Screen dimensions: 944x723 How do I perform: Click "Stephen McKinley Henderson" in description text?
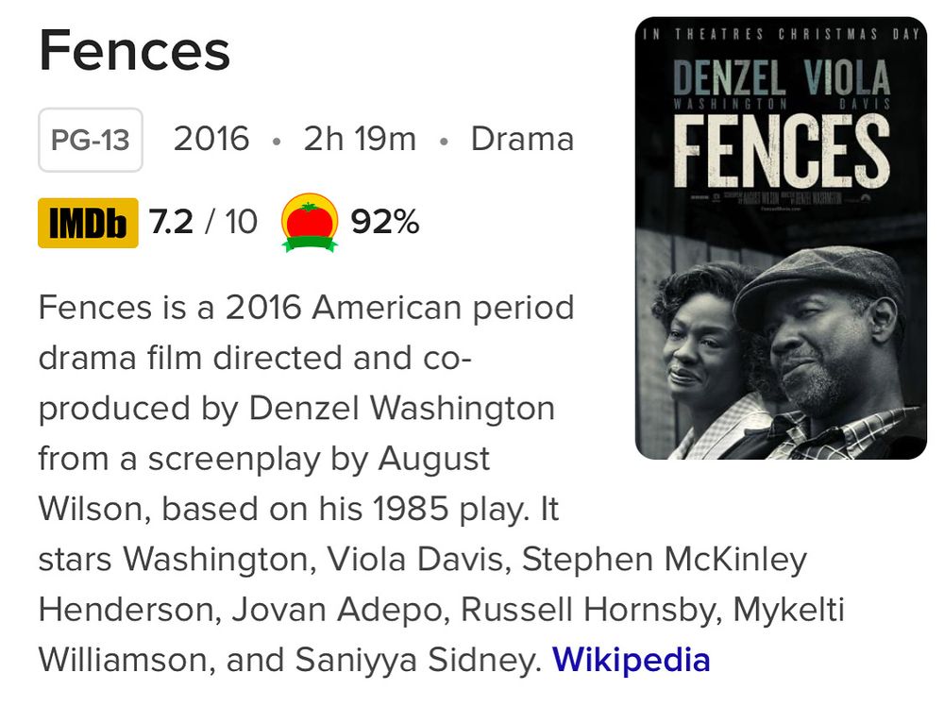coord(665,559)
